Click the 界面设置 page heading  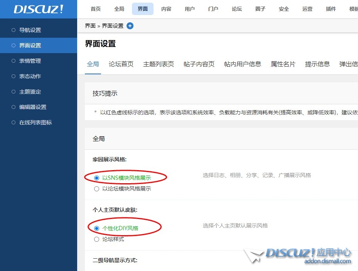tap(100, 44)
